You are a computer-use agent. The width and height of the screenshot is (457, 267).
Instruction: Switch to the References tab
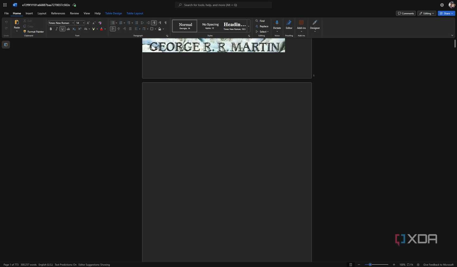(x=58, y=13)
